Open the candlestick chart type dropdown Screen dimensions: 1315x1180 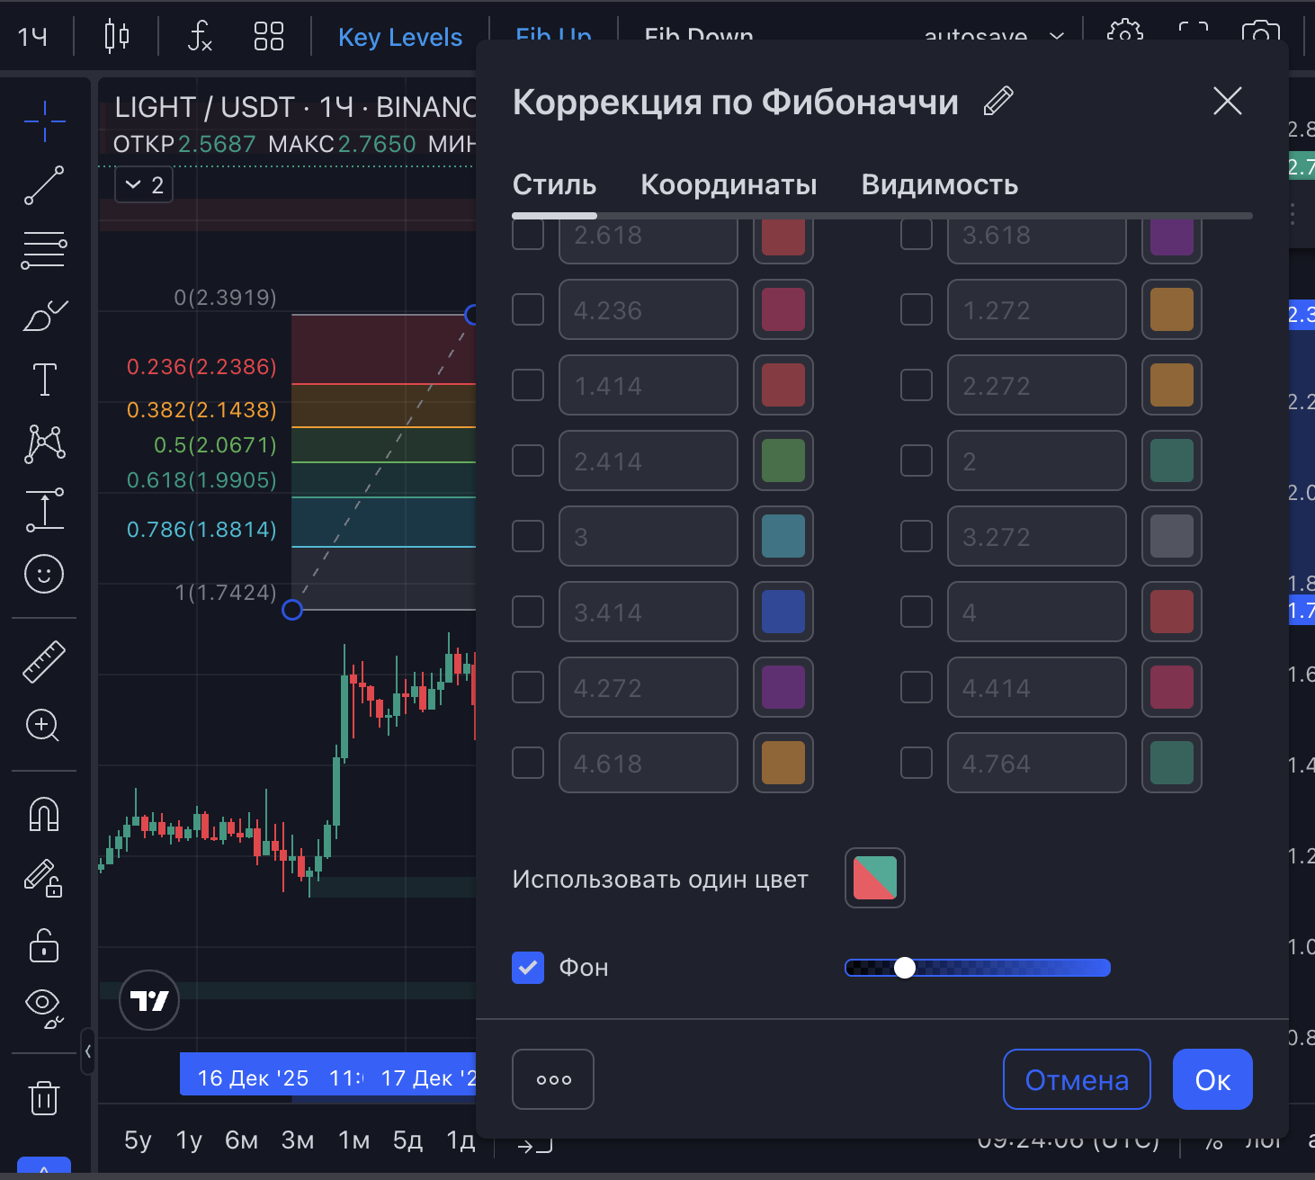click(x=117, y=37)
